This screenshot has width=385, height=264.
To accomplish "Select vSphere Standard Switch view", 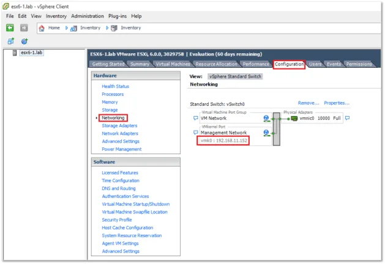I will pos(235,76).
